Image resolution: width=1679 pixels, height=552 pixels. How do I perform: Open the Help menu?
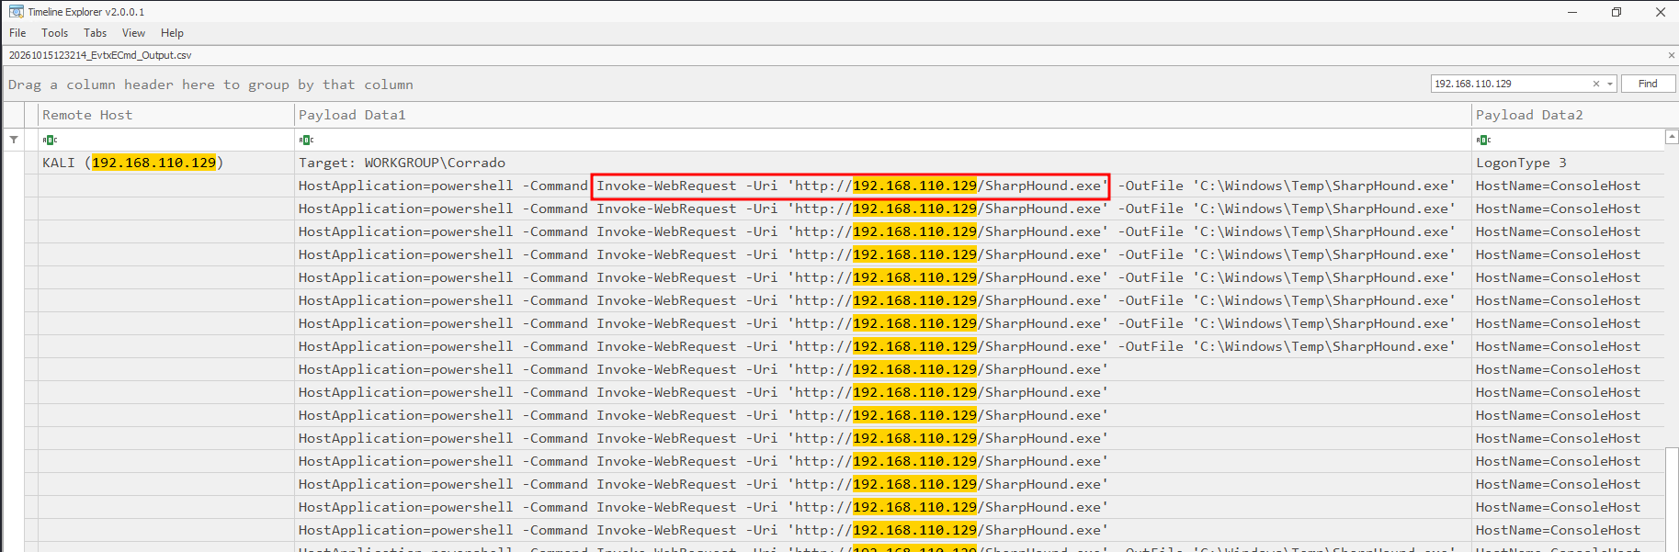172,33
